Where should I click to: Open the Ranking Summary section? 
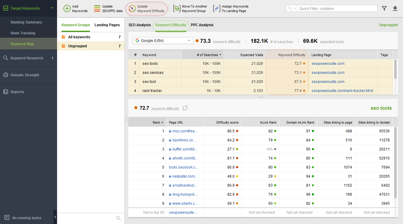coord(26,22)
